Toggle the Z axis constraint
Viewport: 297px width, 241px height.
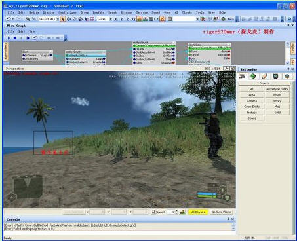pos(128,19)
